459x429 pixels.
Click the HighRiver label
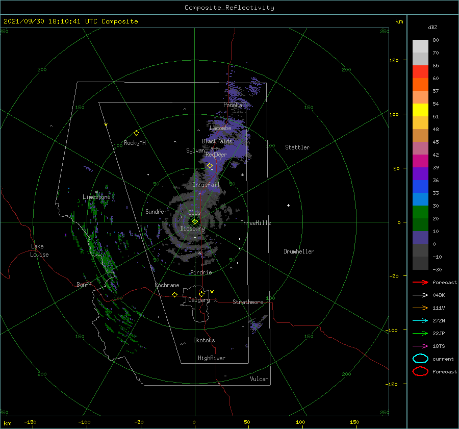(212, 358)
